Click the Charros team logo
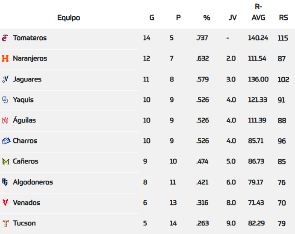The image size is (295, 234). coord(6,141)
